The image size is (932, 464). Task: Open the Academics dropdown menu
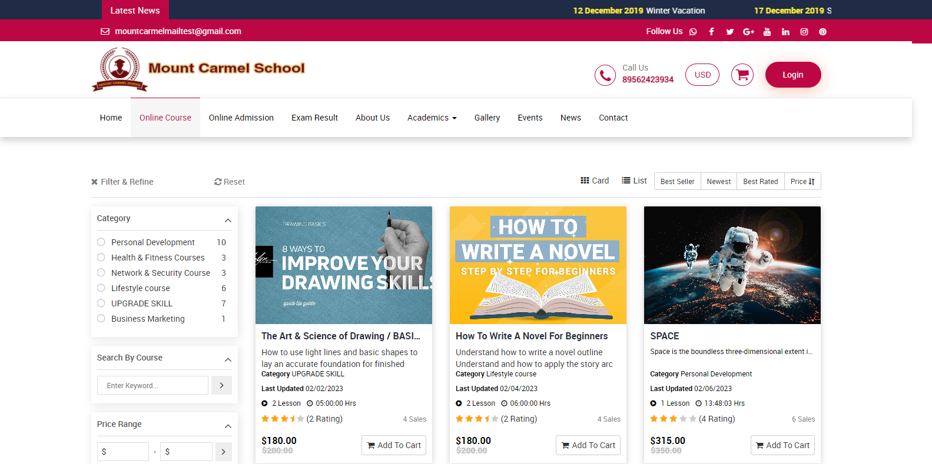[x=432, y=118]
